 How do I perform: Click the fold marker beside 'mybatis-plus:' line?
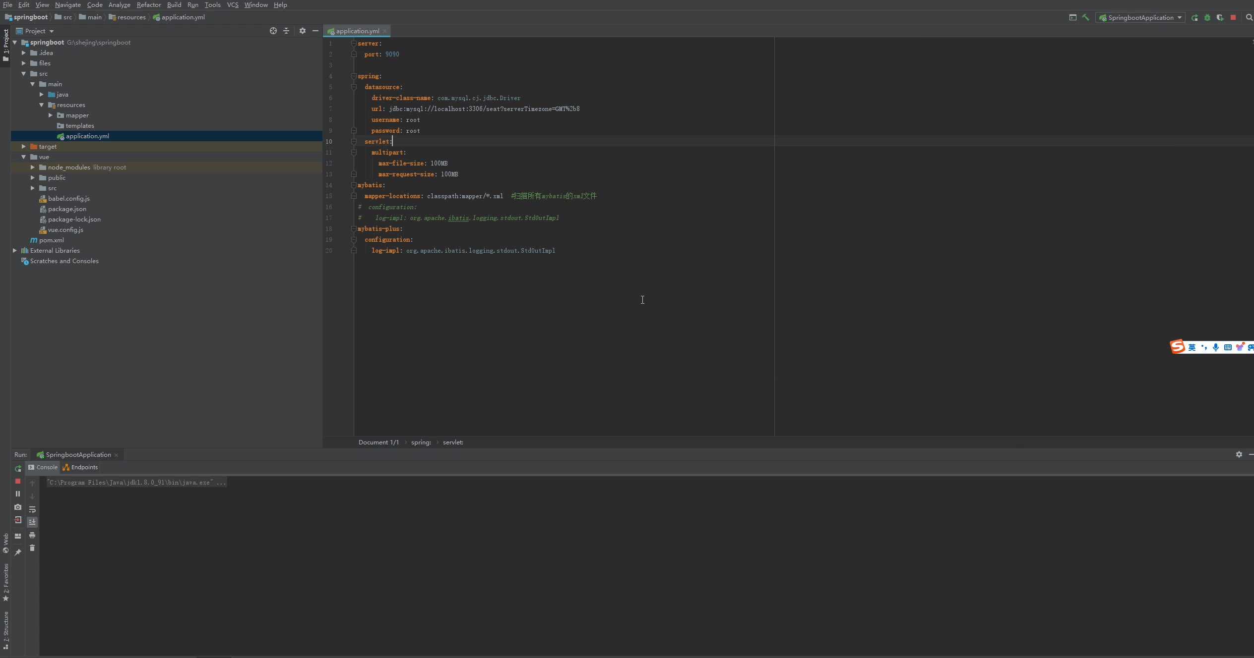coord(354,229)
